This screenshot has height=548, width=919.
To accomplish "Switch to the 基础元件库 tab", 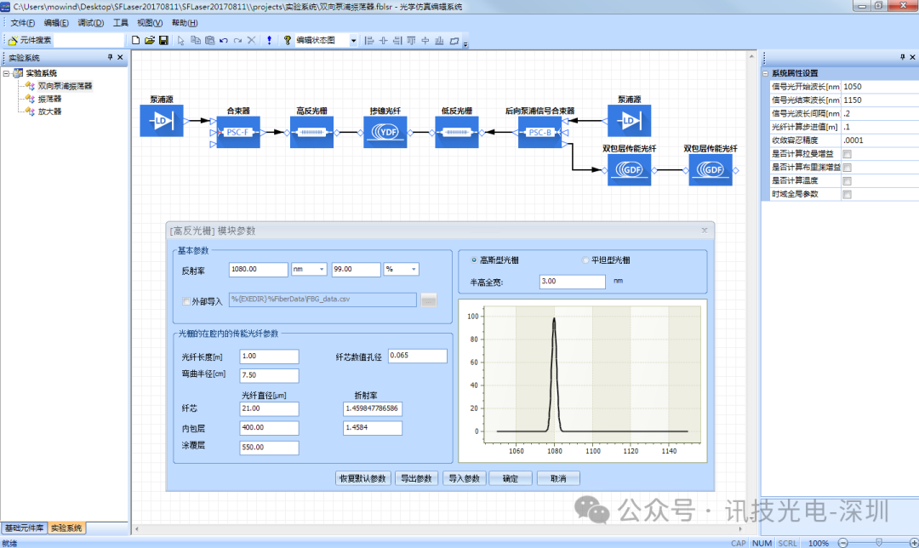I will pyautogui.click(x=24, y=528).
